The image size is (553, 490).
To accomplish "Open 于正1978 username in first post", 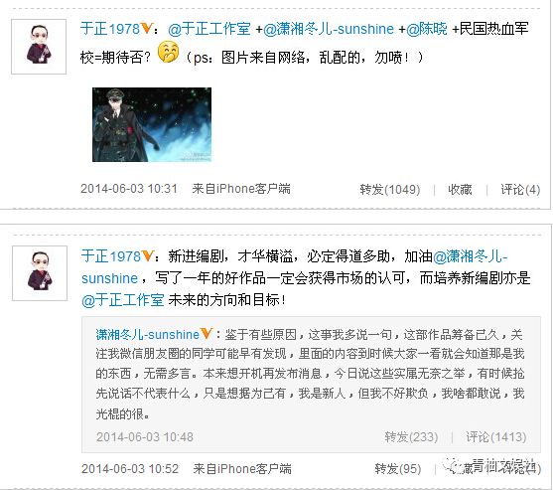I will click(110, 29).
